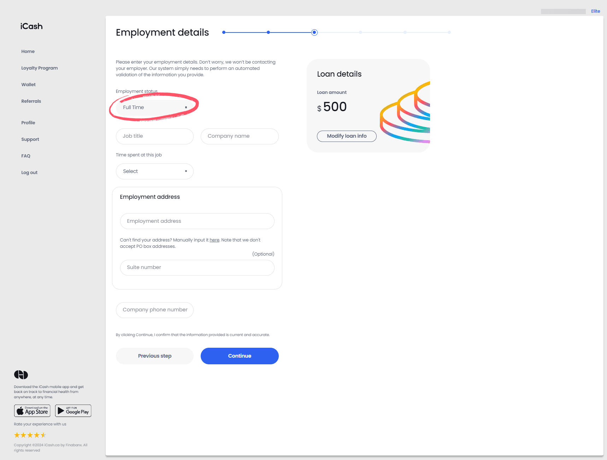Open the App Store download badge

point(32,411)
